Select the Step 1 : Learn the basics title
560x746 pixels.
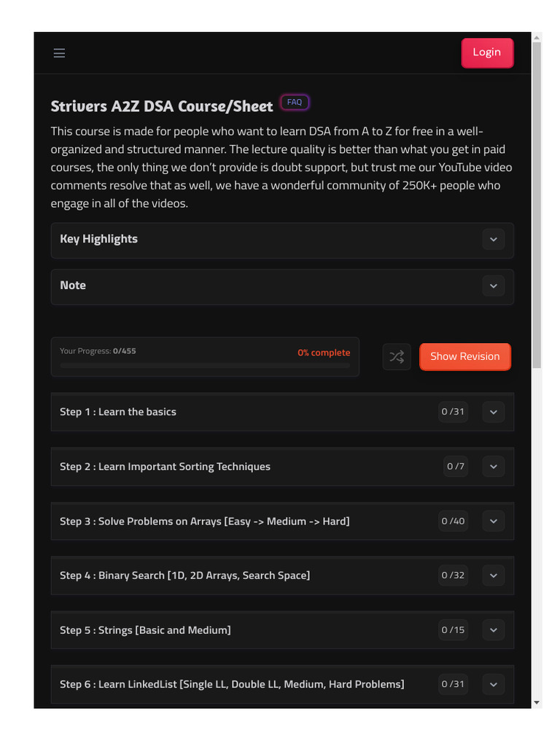point(118,412)
